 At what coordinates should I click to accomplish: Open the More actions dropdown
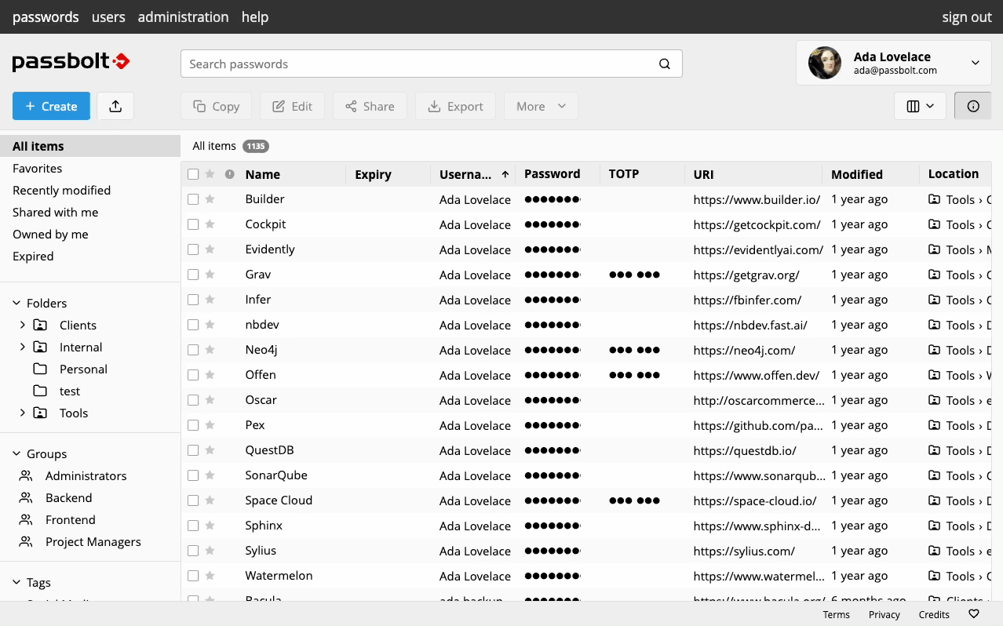[541, 106]
